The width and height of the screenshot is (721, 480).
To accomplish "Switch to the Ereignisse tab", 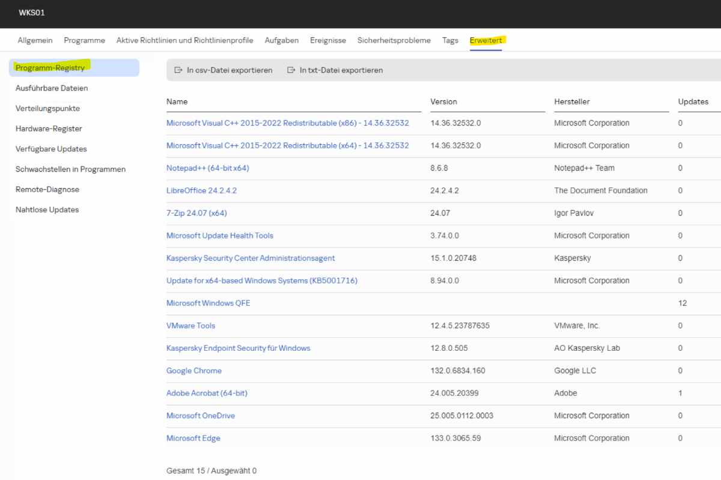I will point(327,40).
